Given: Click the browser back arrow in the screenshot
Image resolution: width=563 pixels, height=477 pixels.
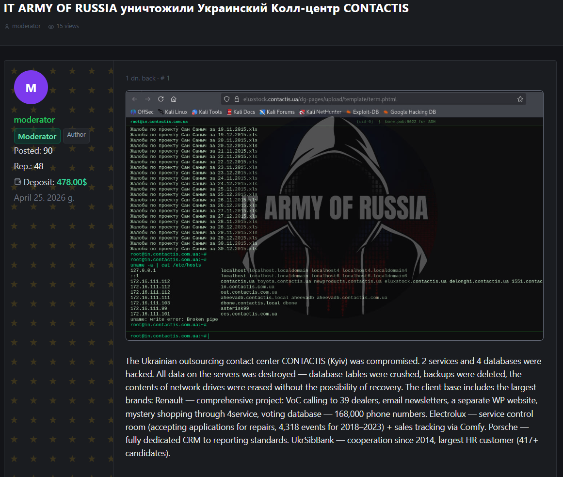Looking at the screenshot, I should pos(135,99).
